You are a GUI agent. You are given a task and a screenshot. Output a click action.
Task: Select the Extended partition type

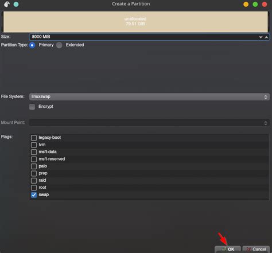[x=59, y=45]
